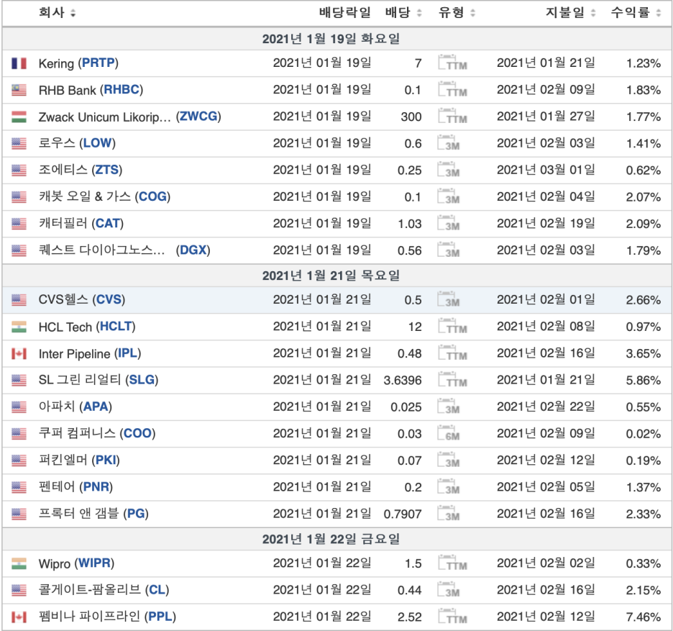Click the 3M type icon in 캐터필러 row
The height and width of the screenshot is (631, 673).
pyautogui.click(x=449, y=223)
